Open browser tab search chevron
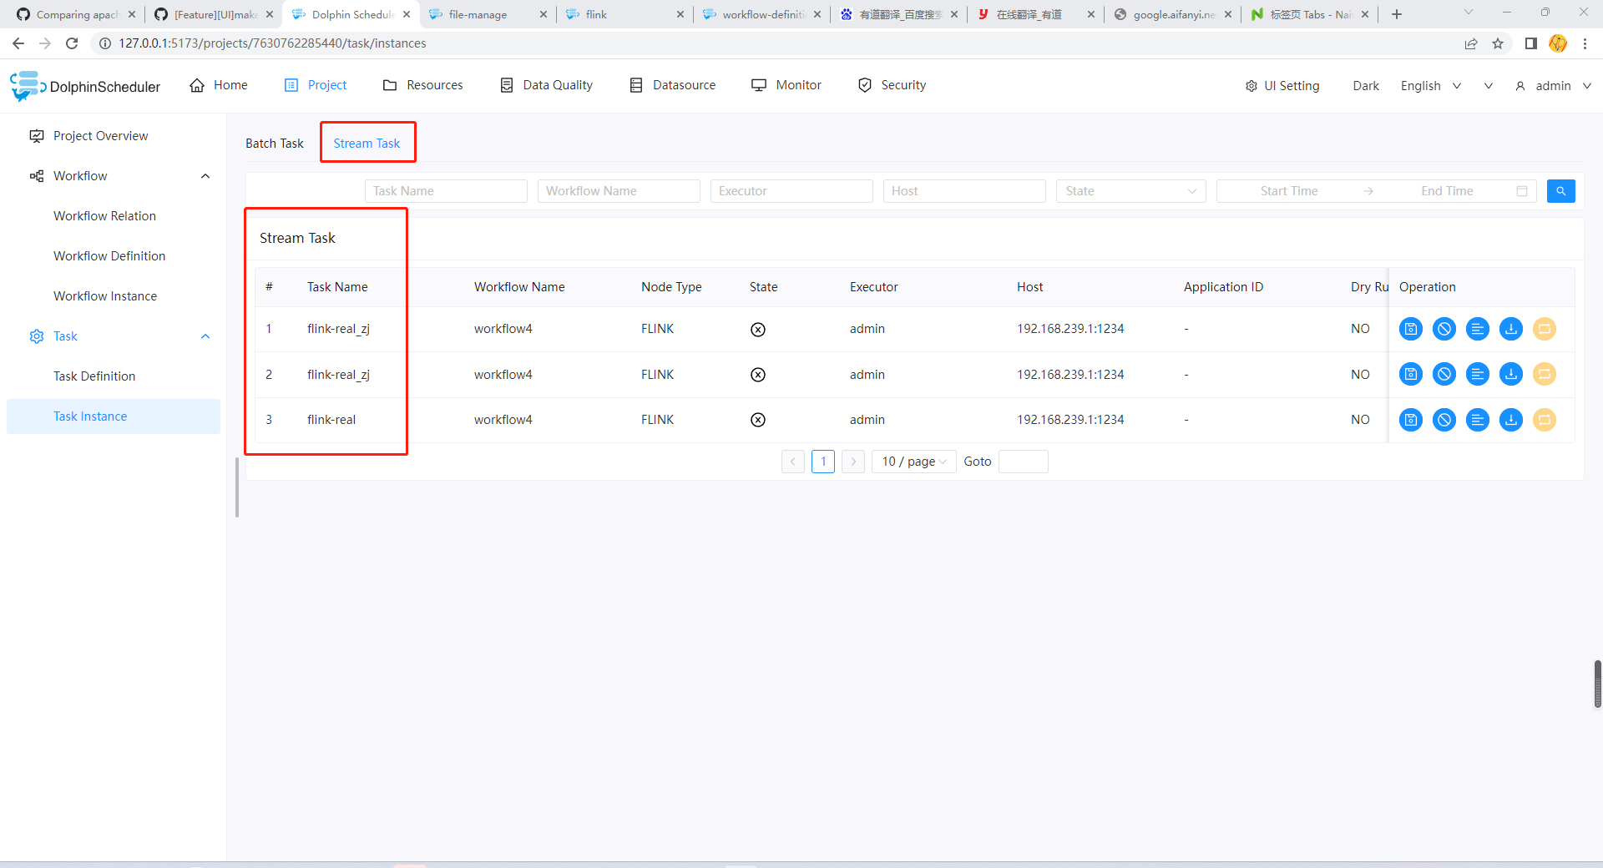1603x868 pixels. pyautogui.click(x=1469, y=13)
